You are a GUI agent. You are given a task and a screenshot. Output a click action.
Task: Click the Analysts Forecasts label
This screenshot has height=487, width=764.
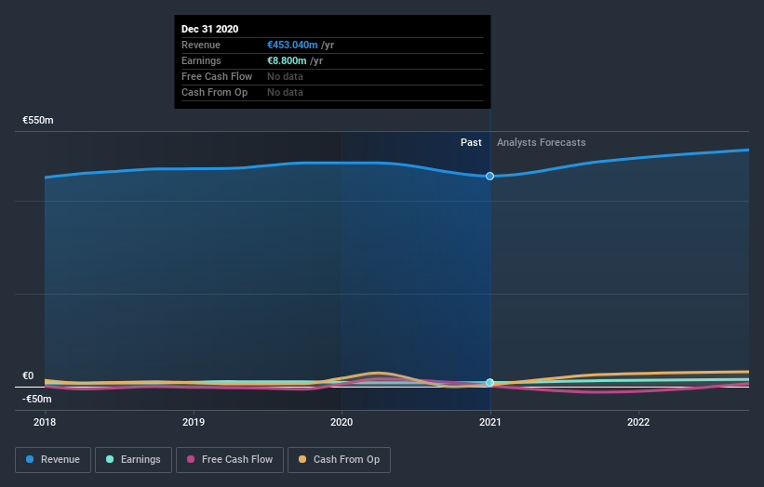pos(542,142)
